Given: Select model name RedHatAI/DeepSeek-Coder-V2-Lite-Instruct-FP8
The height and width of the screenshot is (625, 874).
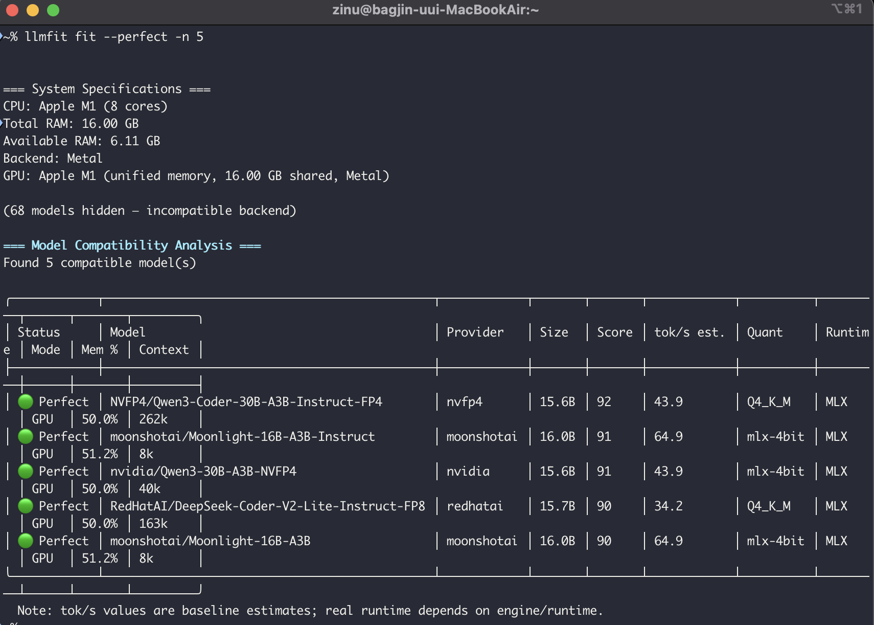Looking at the screenshot, I should (x=268, y=506).
